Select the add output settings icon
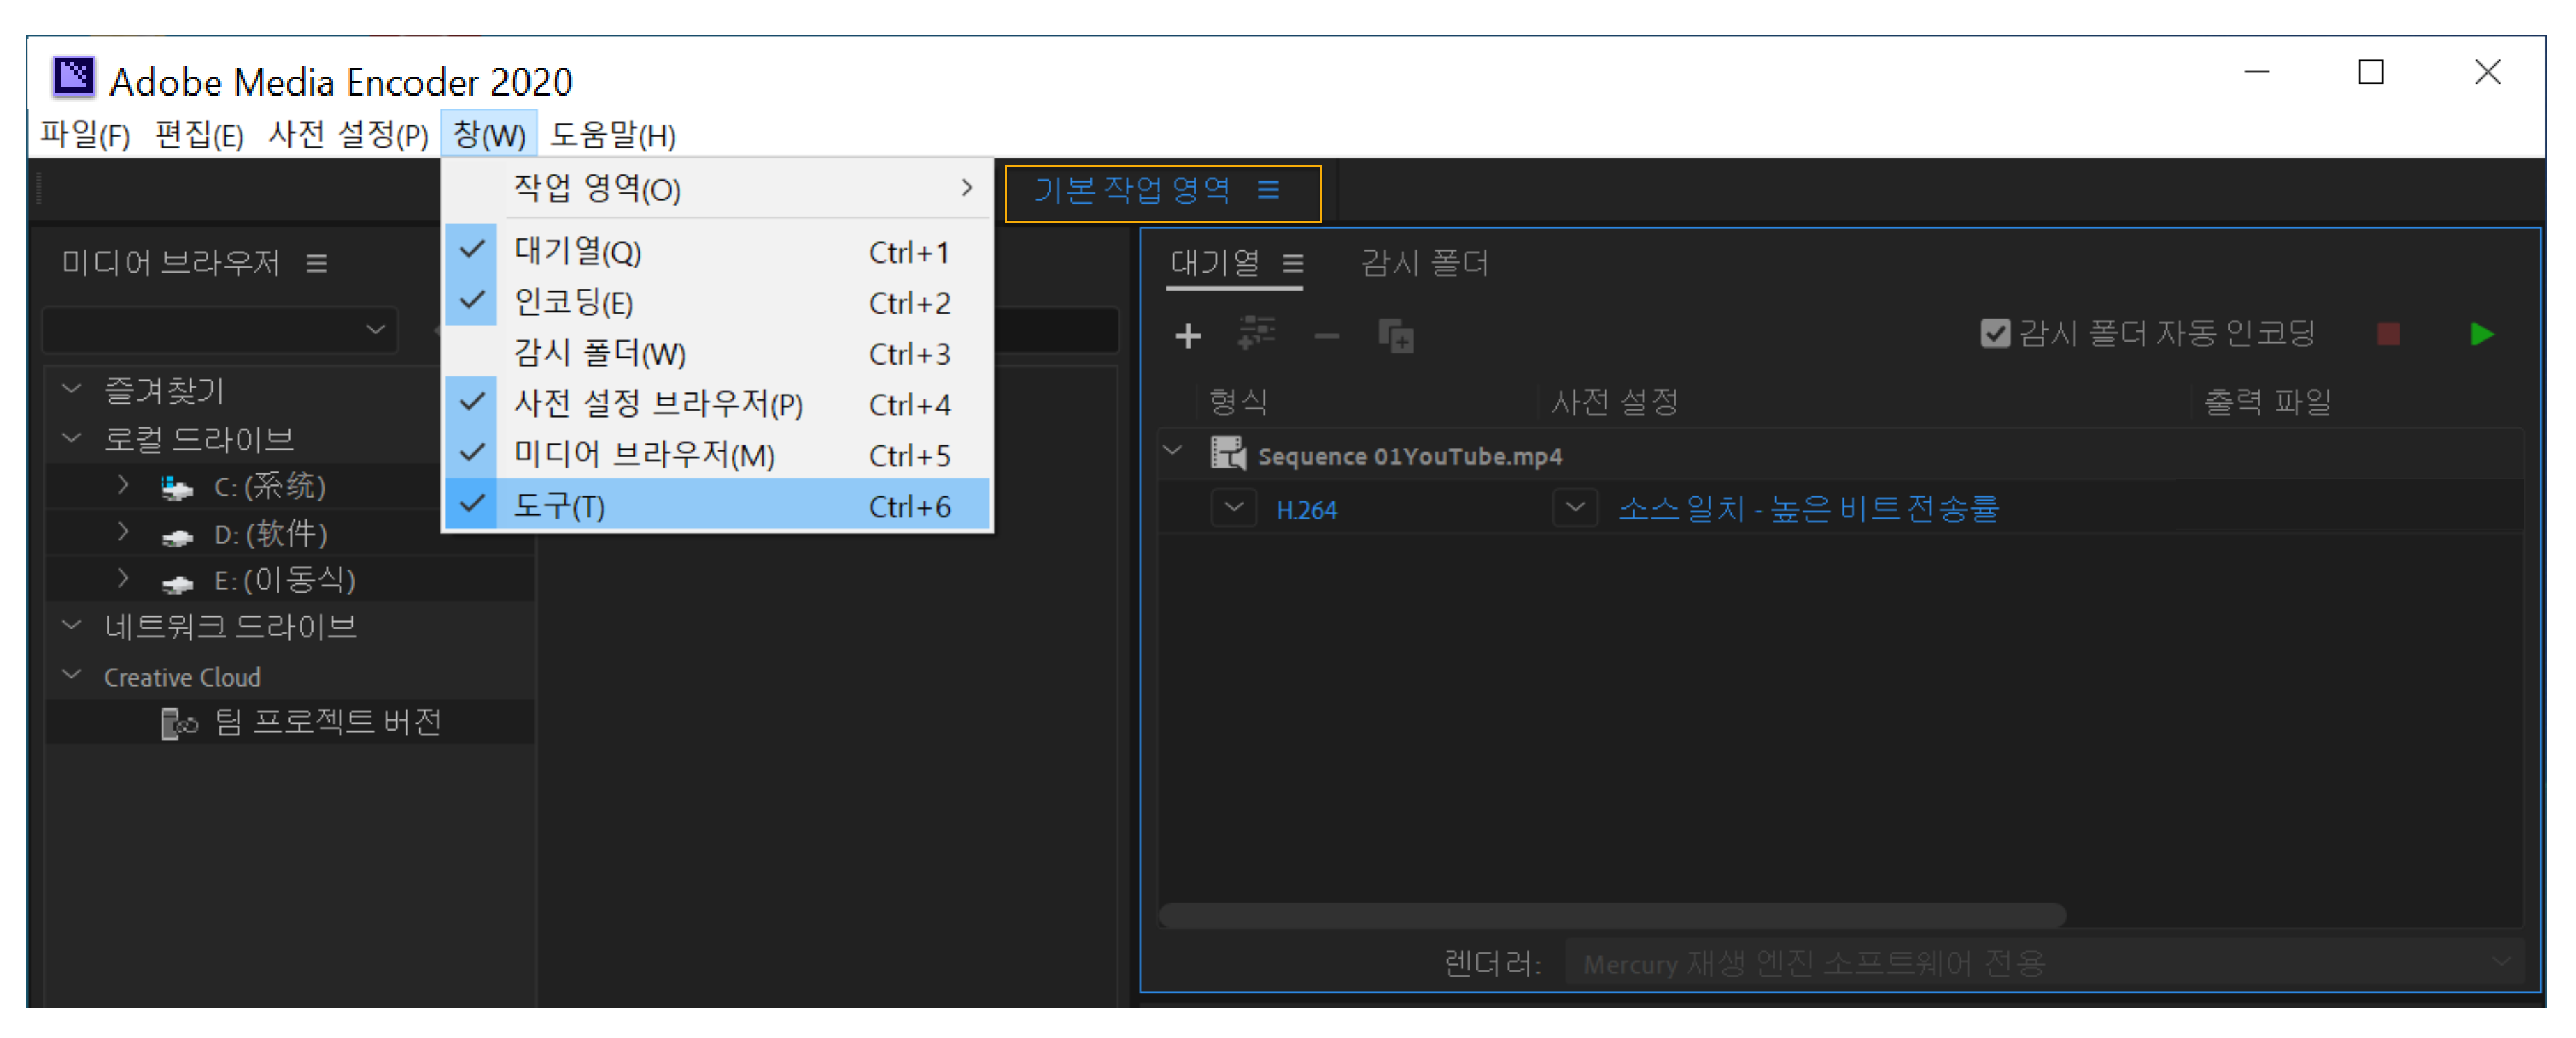This screenshot has height=1038, width=2576. click(x=1257, y=335)
